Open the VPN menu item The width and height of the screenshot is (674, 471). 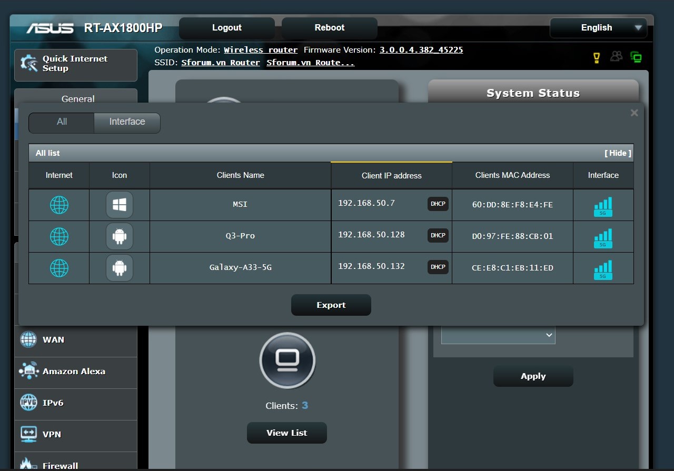(76, 435)
